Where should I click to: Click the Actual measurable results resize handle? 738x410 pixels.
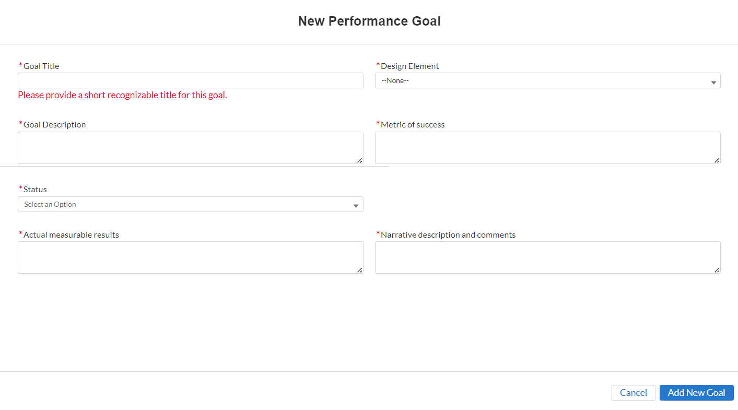click(x=360, y=270)
